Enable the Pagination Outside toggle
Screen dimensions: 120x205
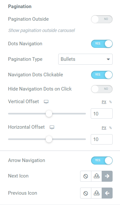102,19
